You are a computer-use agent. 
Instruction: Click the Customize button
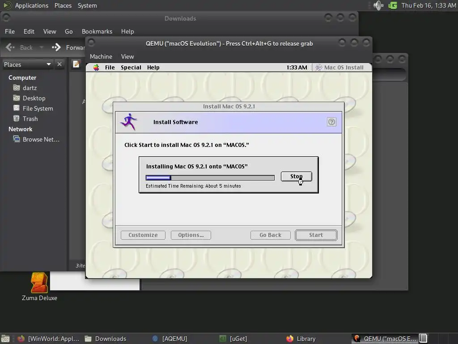(x=143, y=235)
